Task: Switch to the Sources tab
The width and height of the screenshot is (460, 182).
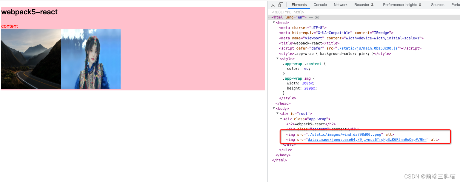Action: point(438,5)
